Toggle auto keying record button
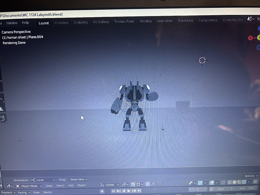The width and height of the screenshot is (260, 195). [102, 191]
